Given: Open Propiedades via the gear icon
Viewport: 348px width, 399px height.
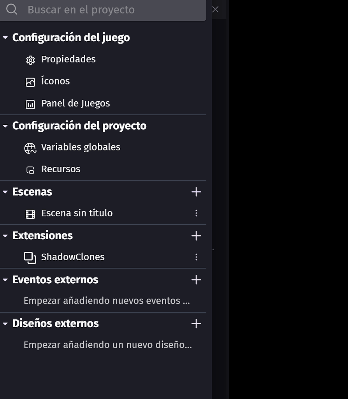Looking at the screenshot, I should [30, 60].
